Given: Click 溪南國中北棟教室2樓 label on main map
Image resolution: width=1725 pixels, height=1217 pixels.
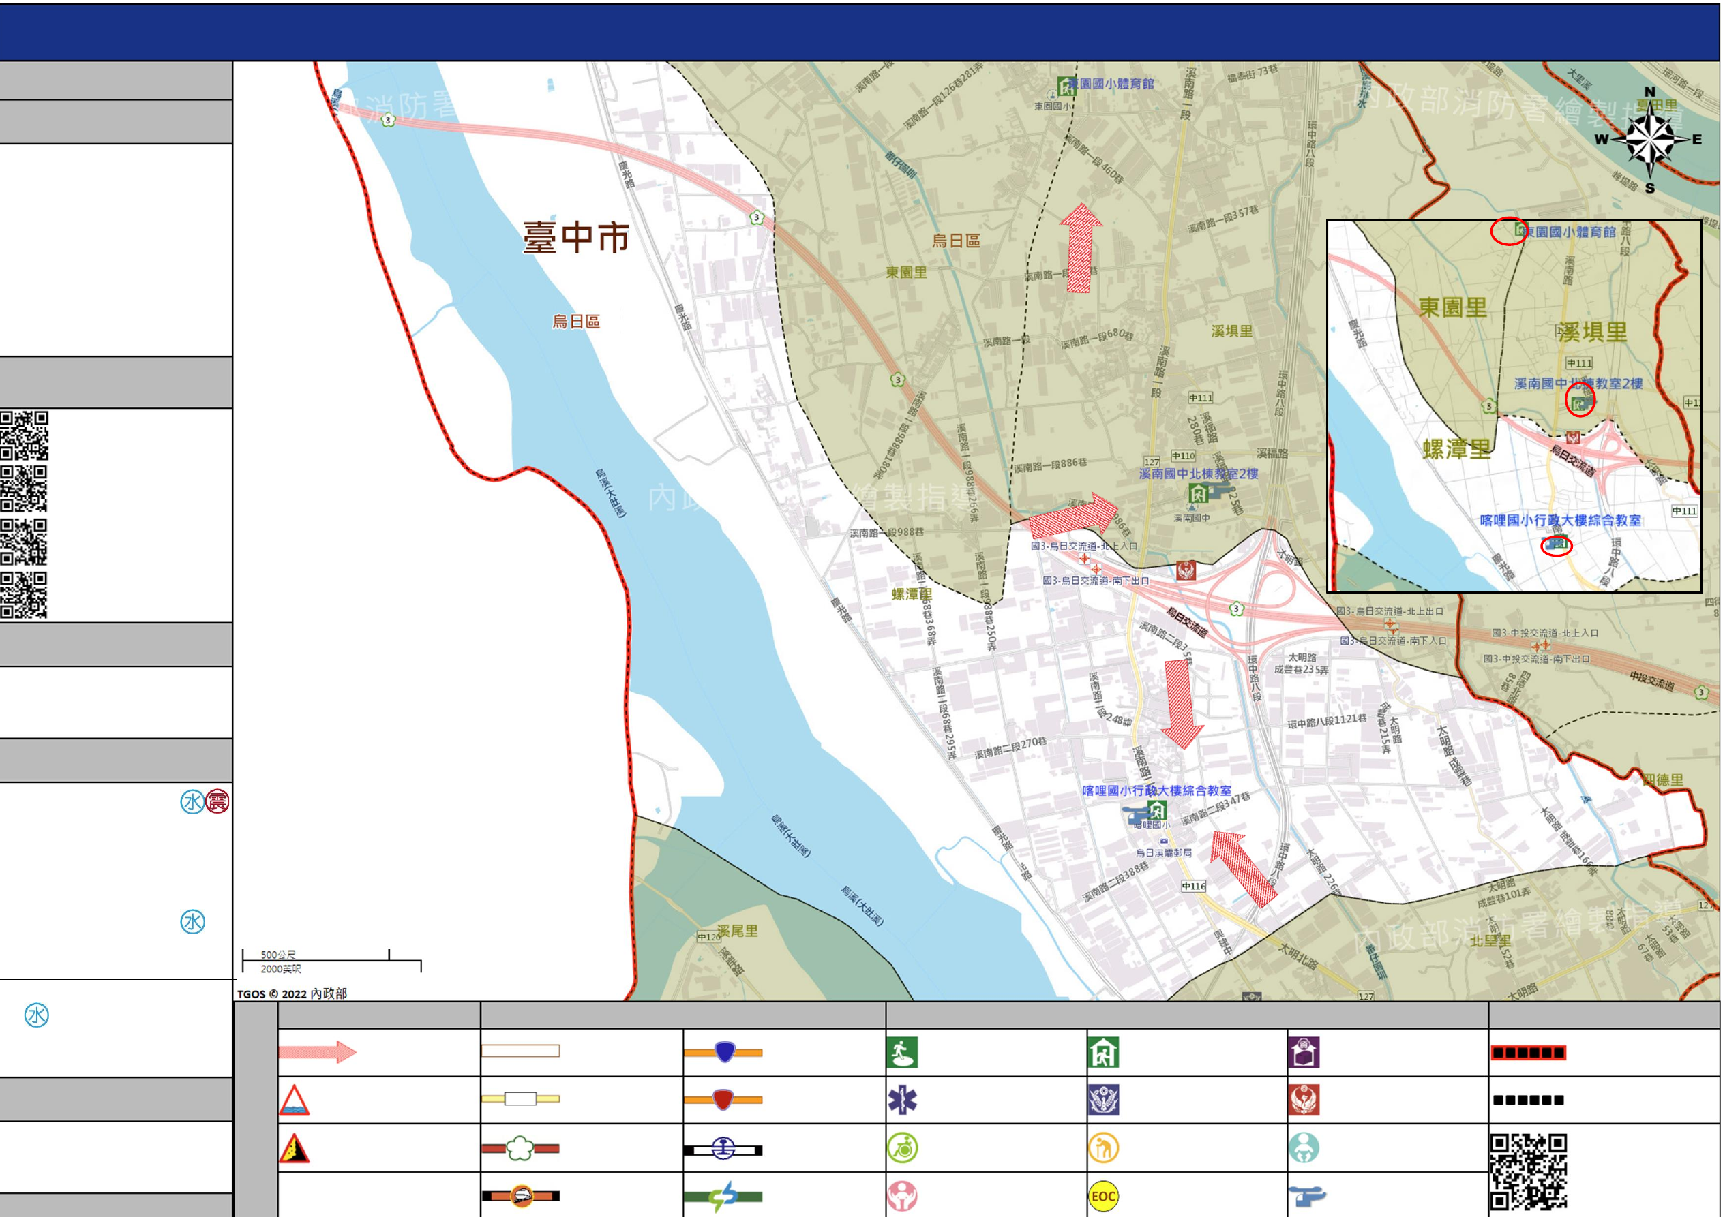Looking at the screenshot, I should tap(1199, 474).
